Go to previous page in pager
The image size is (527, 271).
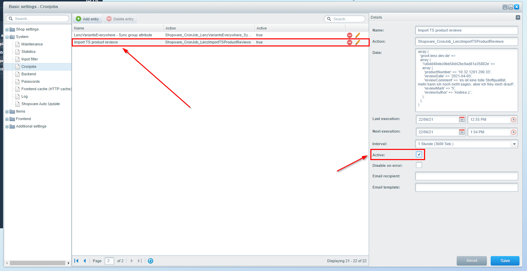coord(85,261)
